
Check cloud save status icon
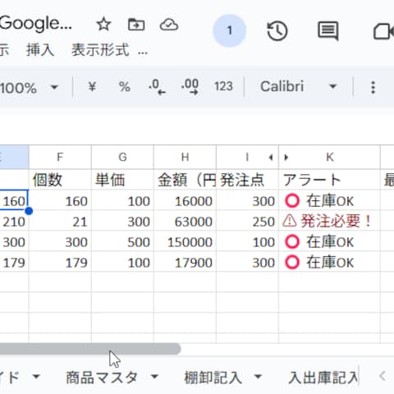(169, 25)
